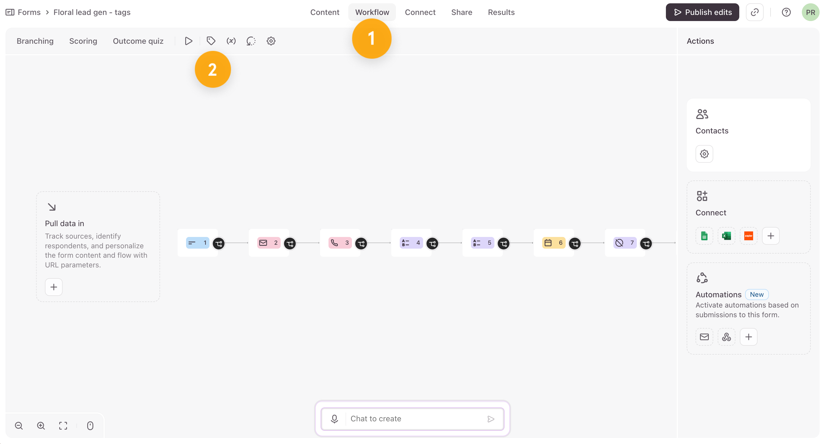Open the Excel integration icon
The image size is (824, 444).
[726, 236]
